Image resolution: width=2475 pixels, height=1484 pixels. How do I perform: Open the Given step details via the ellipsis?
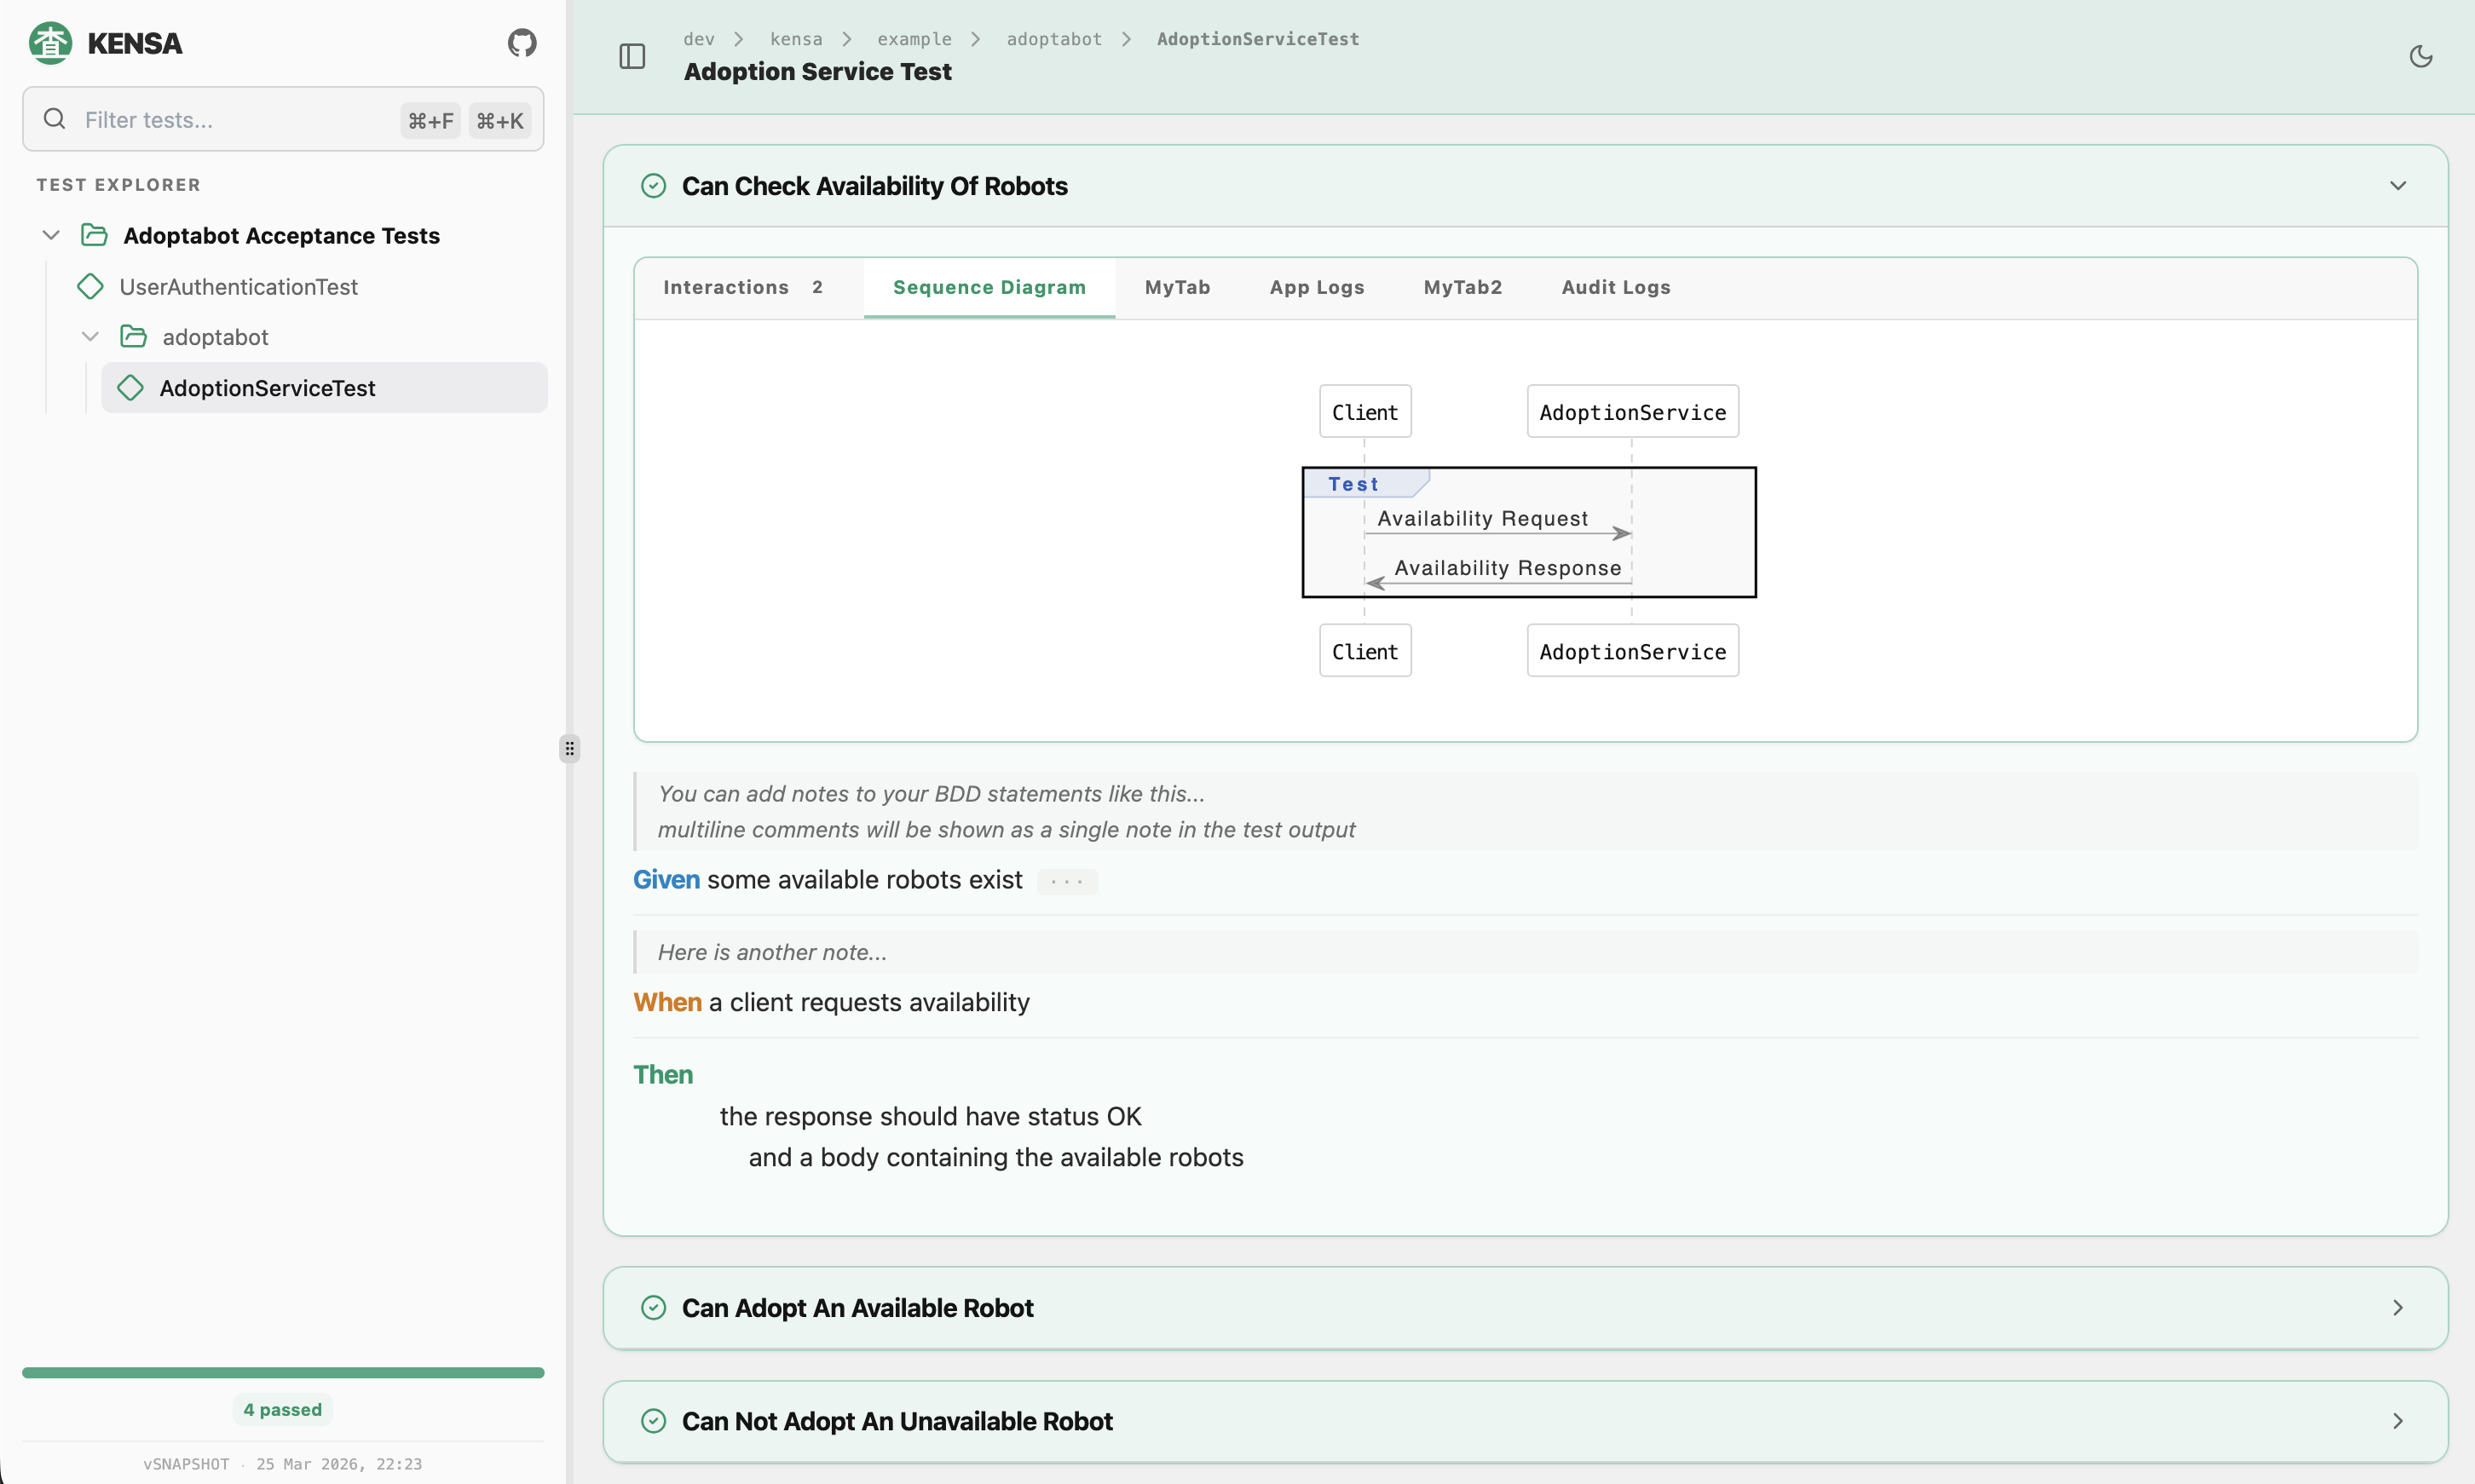point(1067,881)
